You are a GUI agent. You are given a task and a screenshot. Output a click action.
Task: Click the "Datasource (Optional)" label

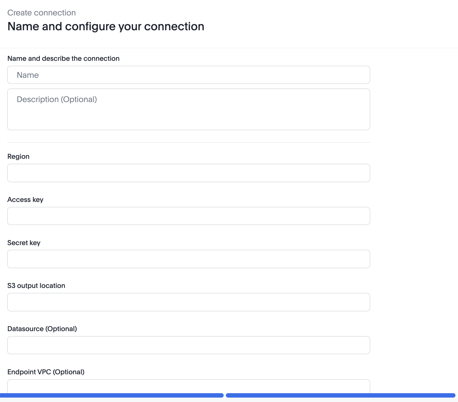[x=42, y=329]
